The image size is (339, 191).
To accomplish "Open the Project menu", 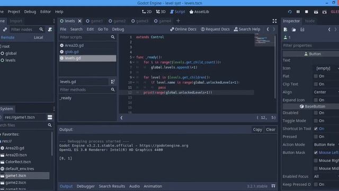I will (14, 12).
